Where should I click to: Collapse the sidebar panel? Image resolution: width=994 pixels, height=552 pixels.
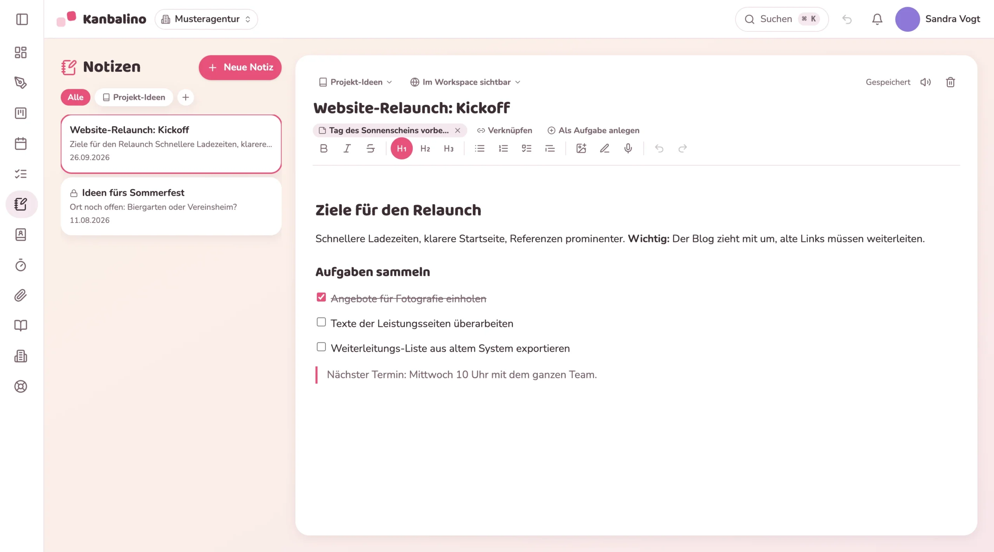[x=22, y=19]
